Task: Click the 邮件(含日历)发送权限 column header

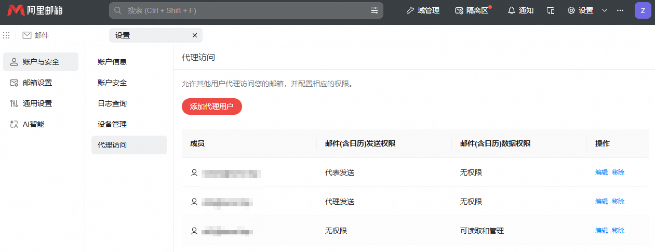Action: (x=360, y=143)
